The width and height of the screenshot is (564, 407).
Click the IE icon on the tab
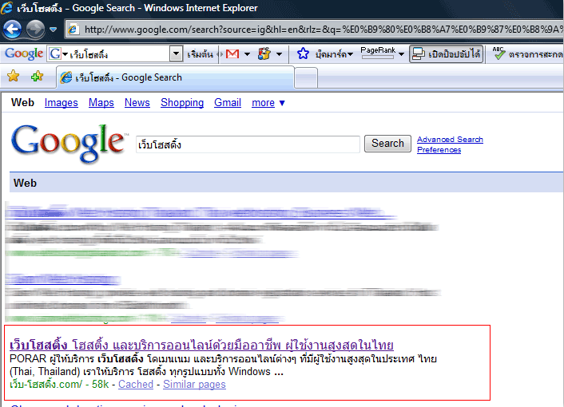pyautogui.click(x=66, y=77)
